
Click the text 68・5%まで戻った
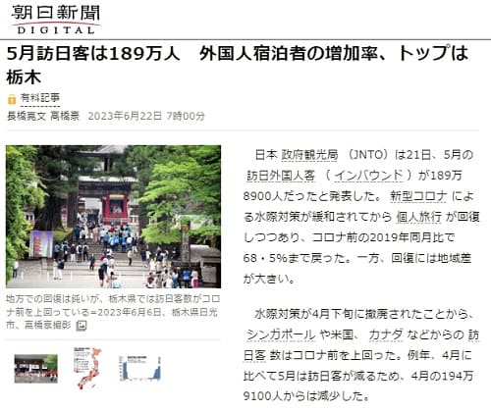(295, 258)
